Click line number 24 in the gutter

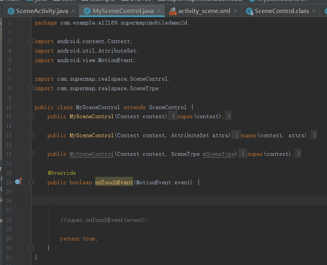[9, 182]
